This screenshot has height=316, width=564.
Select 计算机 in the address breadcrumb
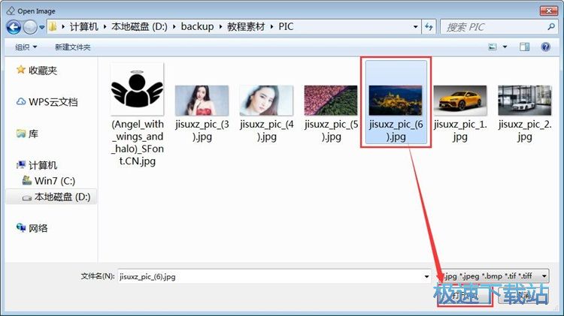point(83,26)
